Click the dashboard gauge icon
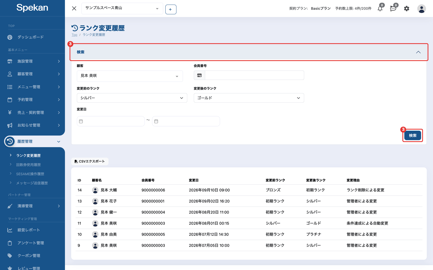 pyautogui.click(x=10, y=37)
